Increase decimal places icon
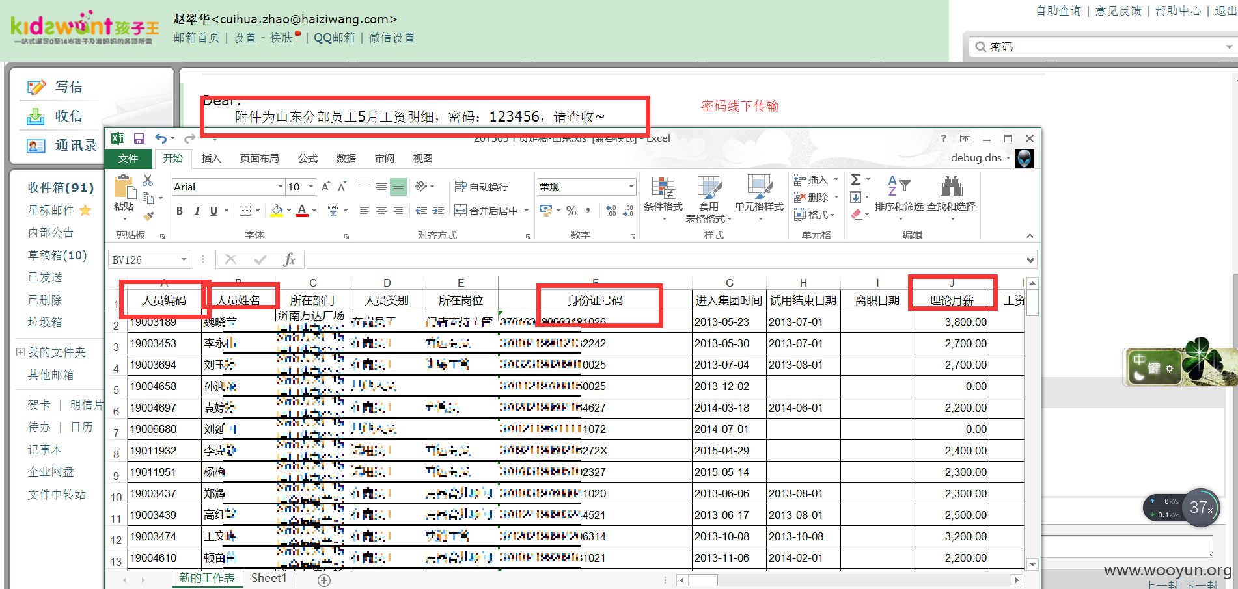The height and width of the screenshot is (589, 1238). 611,211
